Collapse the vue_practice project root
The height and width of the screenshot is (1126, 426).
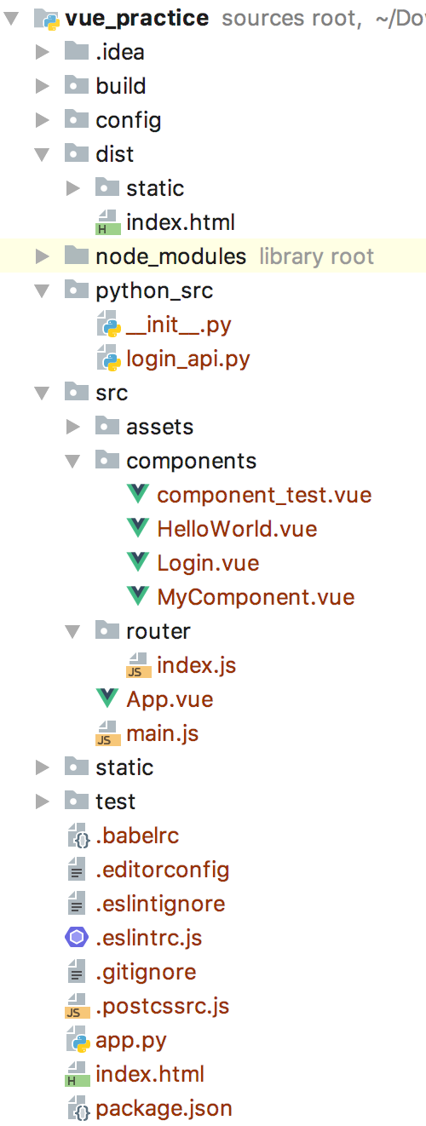[10, 18]
